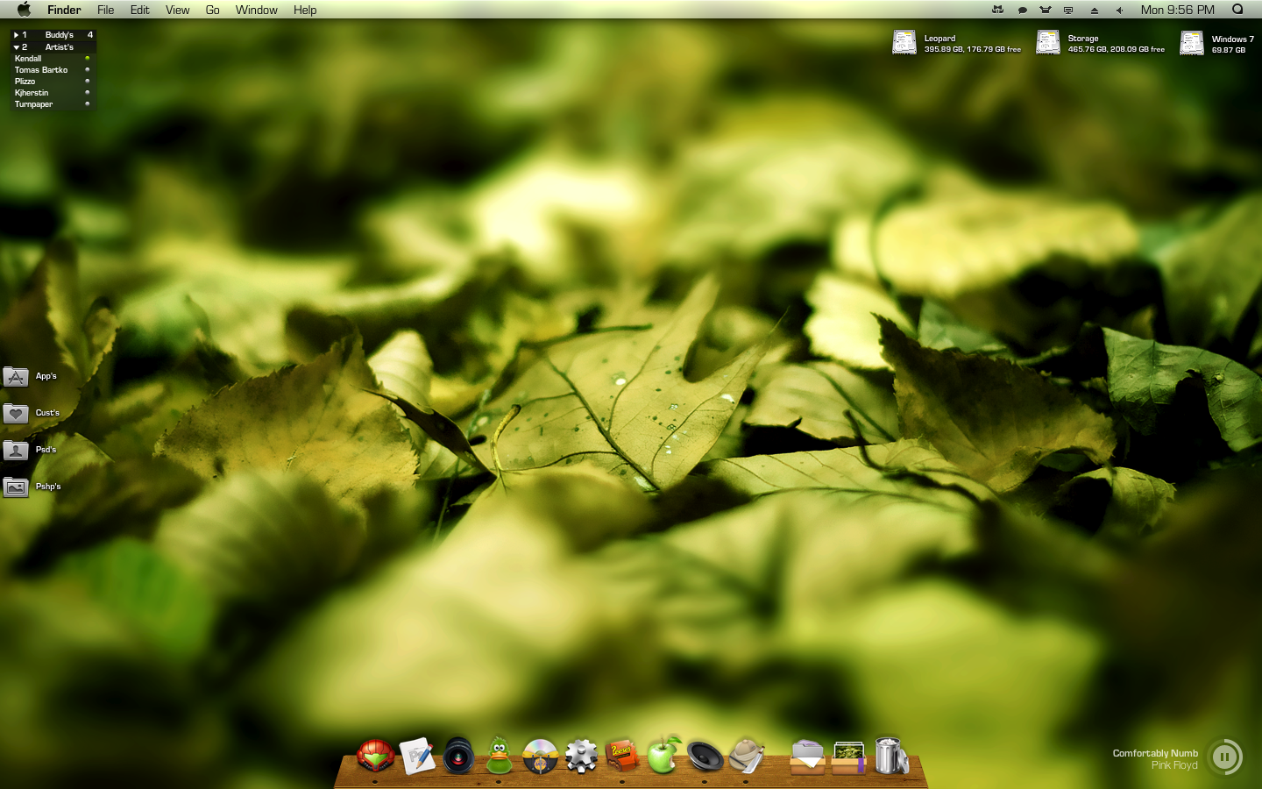
Task: Open the Storage hard drive icon
Action: [x=1048, y=42]
